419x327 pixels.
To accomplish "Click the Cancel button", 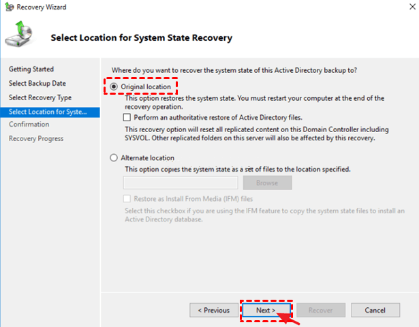I will (375, 310).
